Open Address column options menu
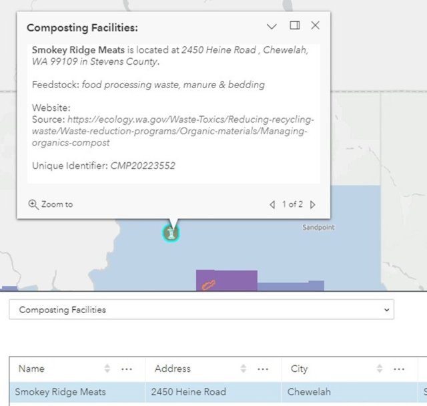This screenshot has height=406, width=427. click(263, 369)
